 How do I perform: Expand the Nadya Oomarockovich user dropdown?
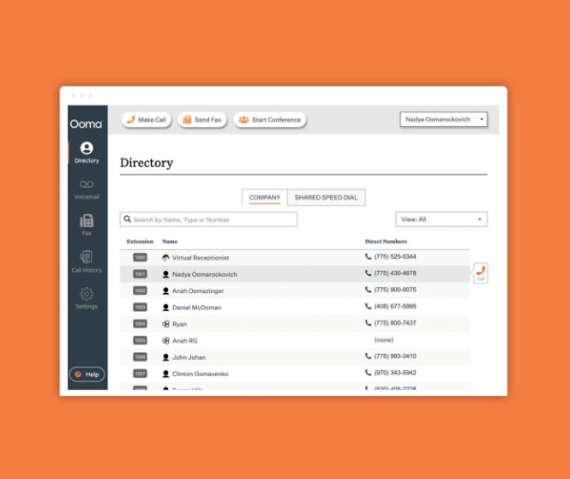pos(443,120)
